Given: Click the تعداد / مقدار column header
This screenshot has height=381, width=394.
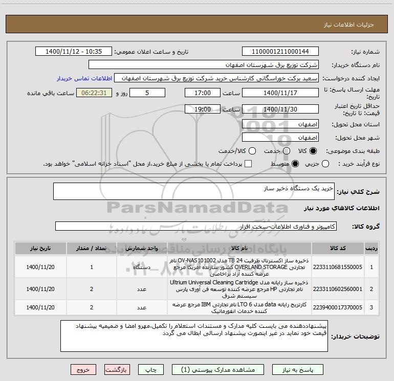Looking at the screenshot, I should pyautogui.click(x=92, y=248).
